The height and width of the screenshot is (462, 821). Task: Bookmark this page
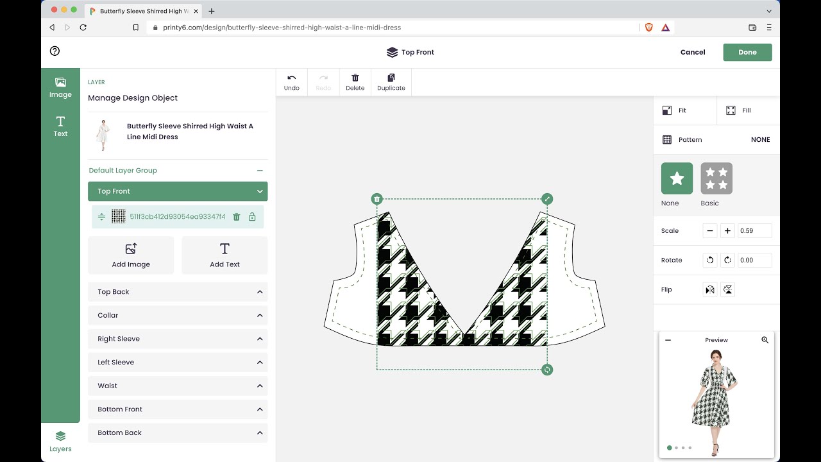point(135,28)
